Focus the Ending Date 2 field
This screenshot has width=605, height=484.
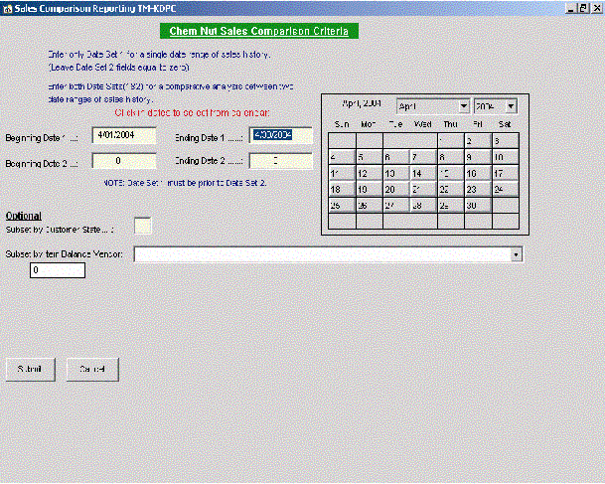[281, 161]
